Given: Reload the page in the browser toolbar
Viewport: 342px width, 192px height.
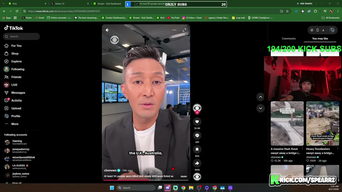Looking at the screenshot, I should [x=17, y=11].
